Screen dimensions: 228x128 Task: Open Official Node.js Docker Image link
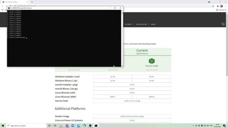pos(132,116)
